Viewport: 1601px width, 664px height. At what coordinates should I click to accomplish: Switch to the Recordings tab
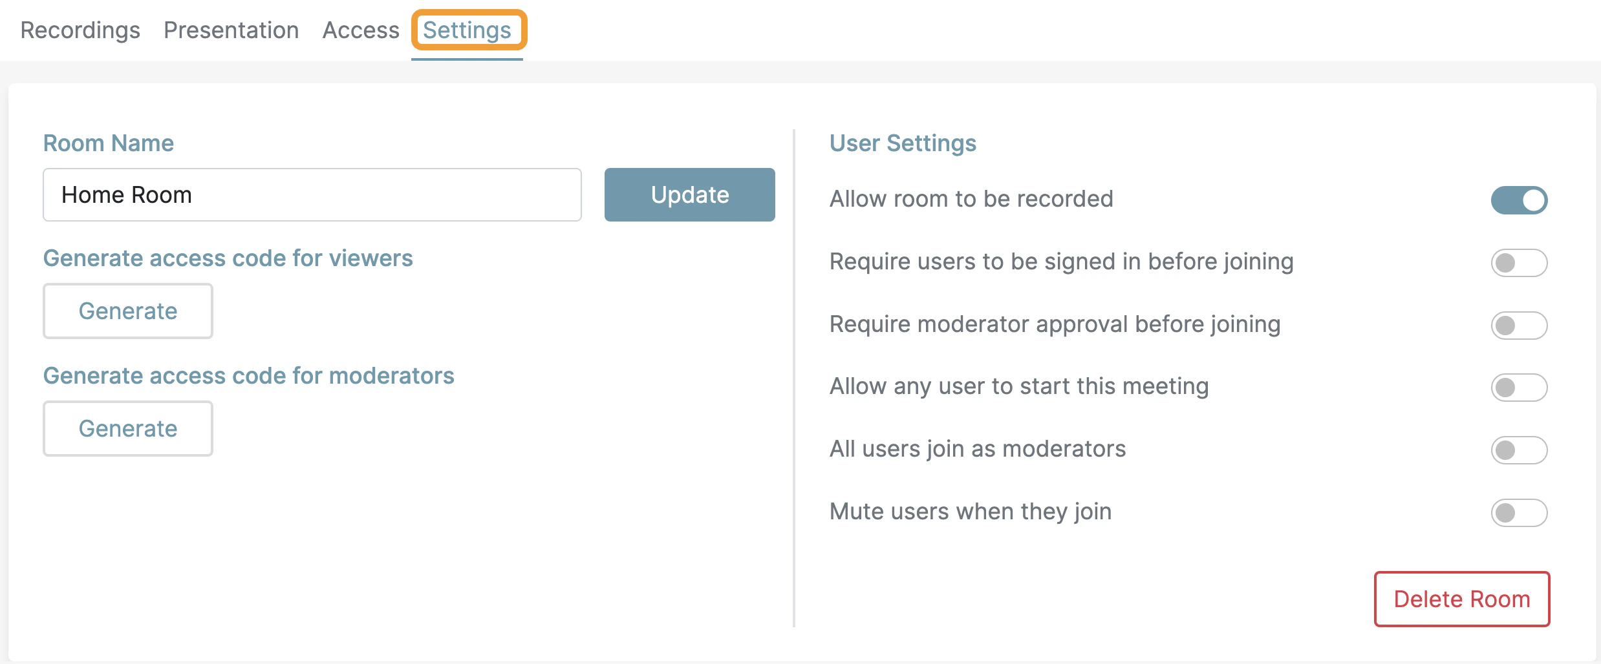point(80,30)
